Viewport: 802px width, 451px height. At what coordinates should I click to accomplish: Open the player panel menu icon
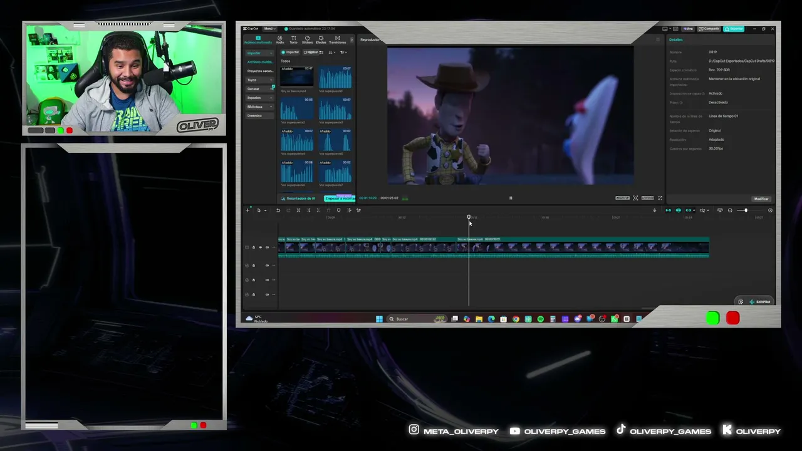click(657, 39)
